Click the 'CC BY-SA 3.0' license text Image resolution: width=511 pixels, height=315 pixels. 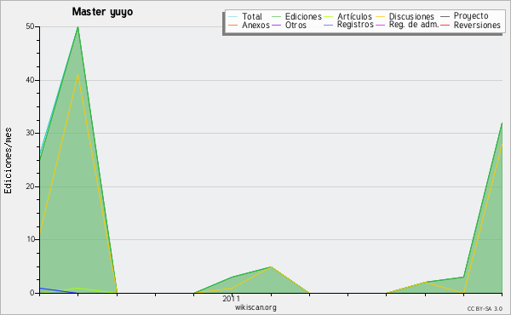(x=485, y=309)
